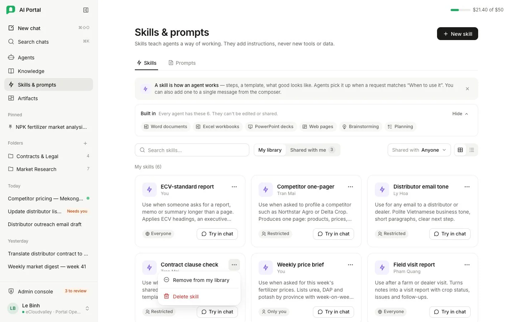Screen dimensions: 515x322
Task: Switch to the Prompts tab
Action: point(182,63)
